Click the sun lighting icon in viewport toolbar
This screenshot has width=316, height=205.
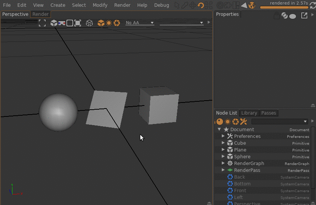click(109, 23)
